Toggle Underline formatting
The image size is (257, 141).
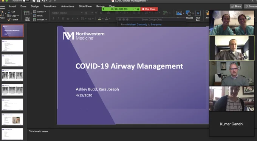[x=63, y=18]
